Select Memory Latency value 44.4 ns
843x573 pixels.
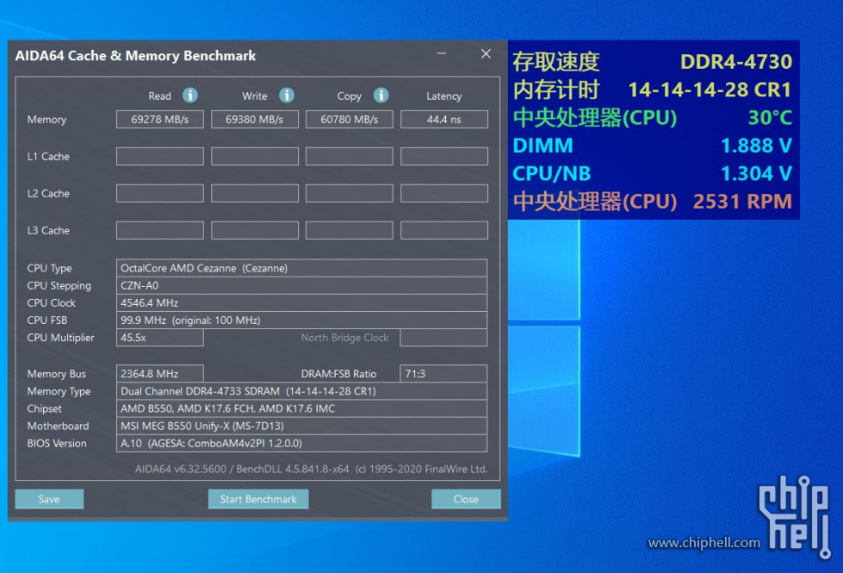pyautogui.click(x=444, y=120)
